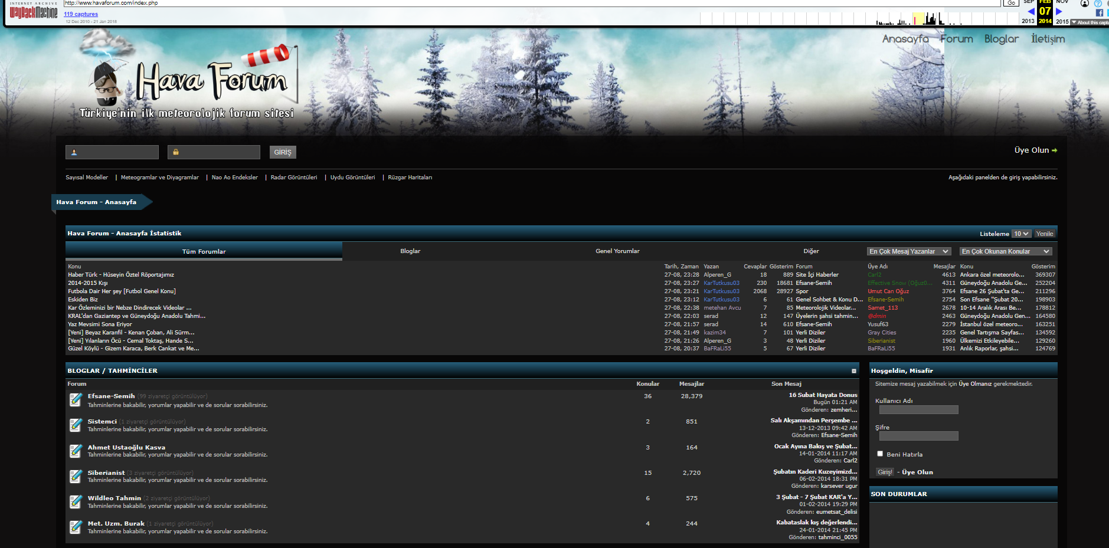Viewport: 1109px width, 548px height.
Task: Click the sidebar Kullanıcı Adı field
Action: point(918,410)
